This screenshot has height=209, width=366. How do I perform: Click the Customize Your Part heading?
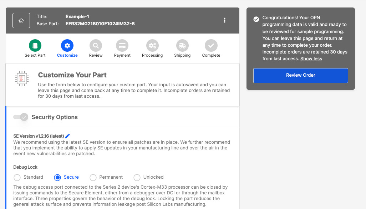click(72, 75)
